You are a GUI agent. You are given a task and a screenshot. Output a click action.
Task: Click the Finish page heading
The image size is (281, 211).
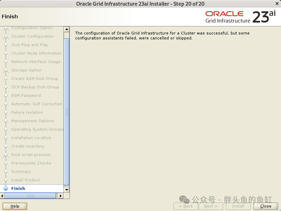click(10, 17)
